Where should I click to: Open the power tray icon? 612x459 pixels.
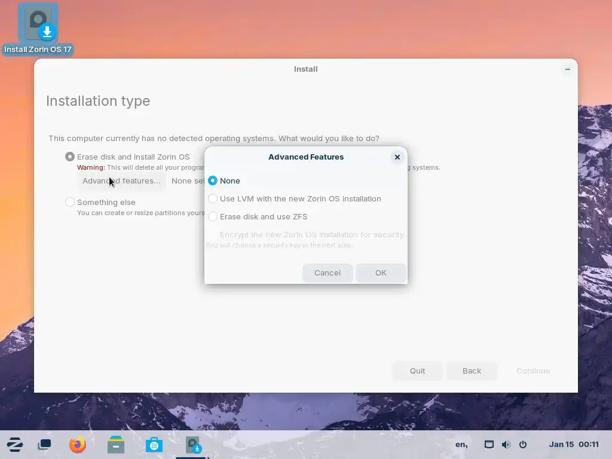[523, 445]
